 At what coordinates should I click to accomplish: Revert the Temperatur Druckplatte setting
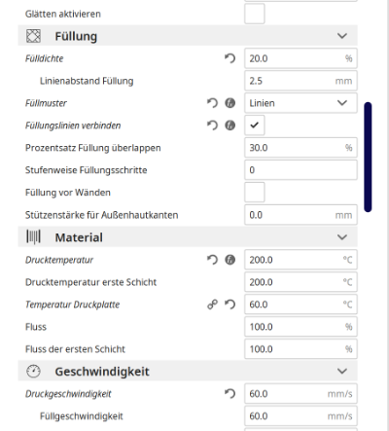(230, 305)
